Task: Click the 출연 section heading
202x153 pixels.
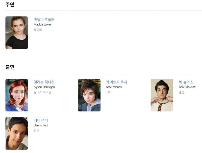Action: 10,67
